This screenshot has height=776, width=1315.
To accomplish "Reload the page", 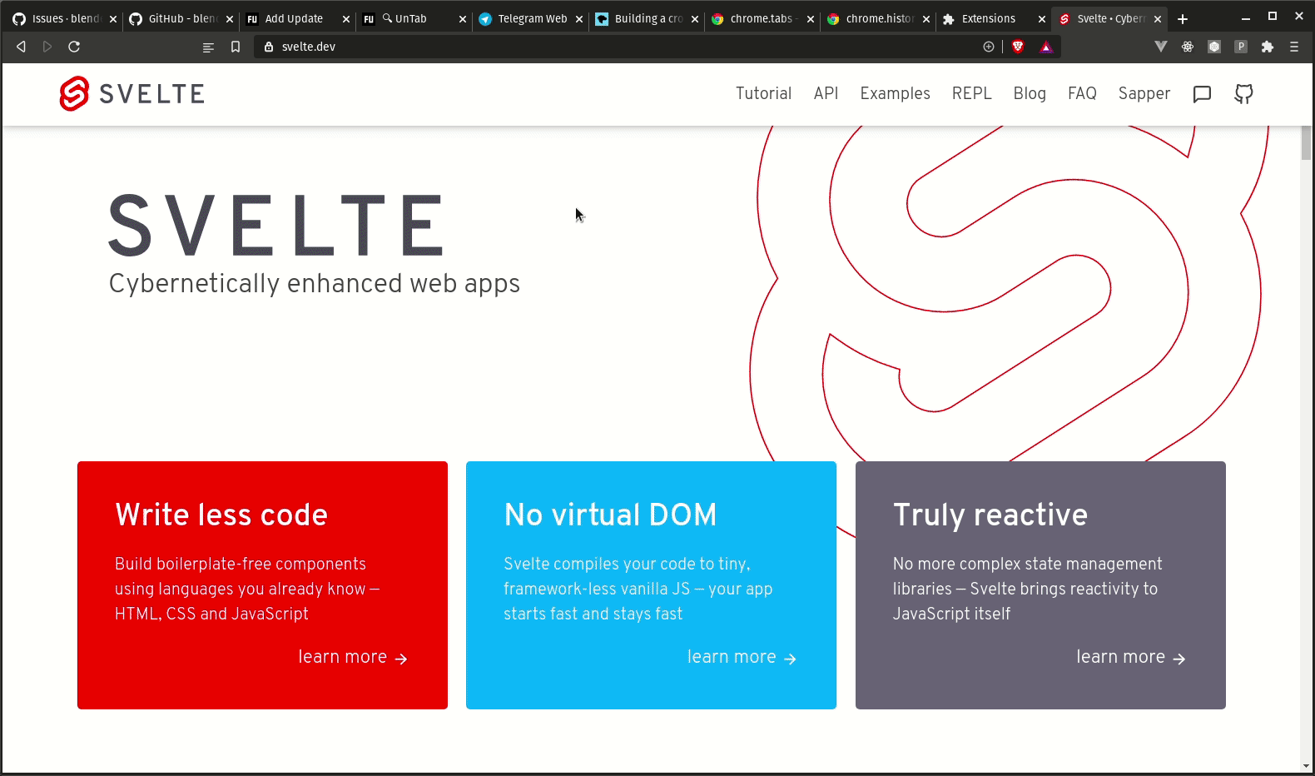I will 74,47.
